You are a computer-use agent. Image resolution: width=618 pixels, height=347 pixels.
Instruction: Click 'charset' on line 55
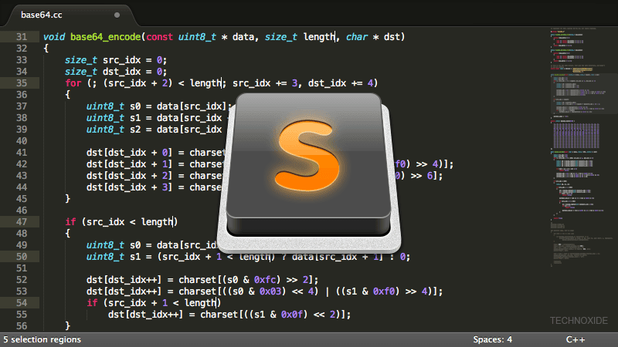click(219, 315)
